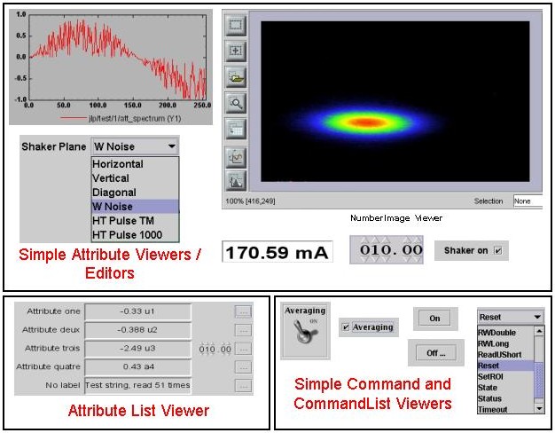Viewport: 555px width, 433px height.
Task: Click the On command button
Action: [434, 319]
